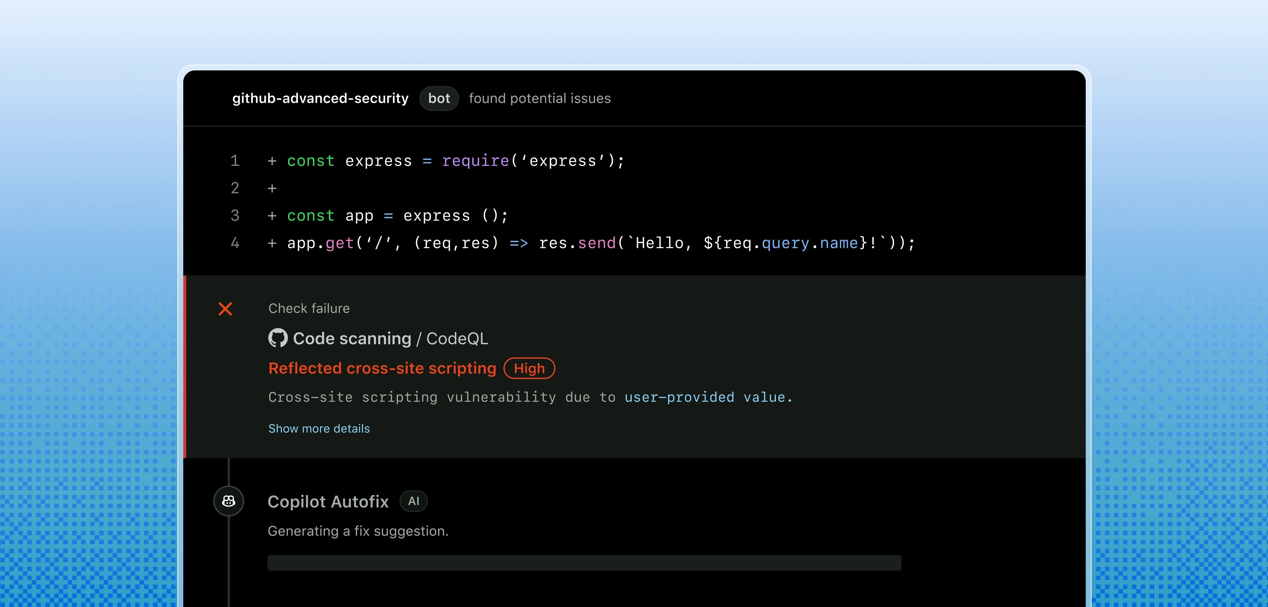Click req.query.name in the code
The width and height of the screenshot is (1268, 607).
[x=791, y=243]
